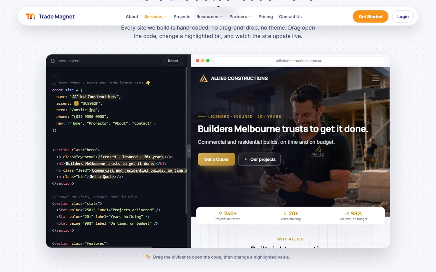
Task: Open the Projects nav link
Action: coord(182,16)
